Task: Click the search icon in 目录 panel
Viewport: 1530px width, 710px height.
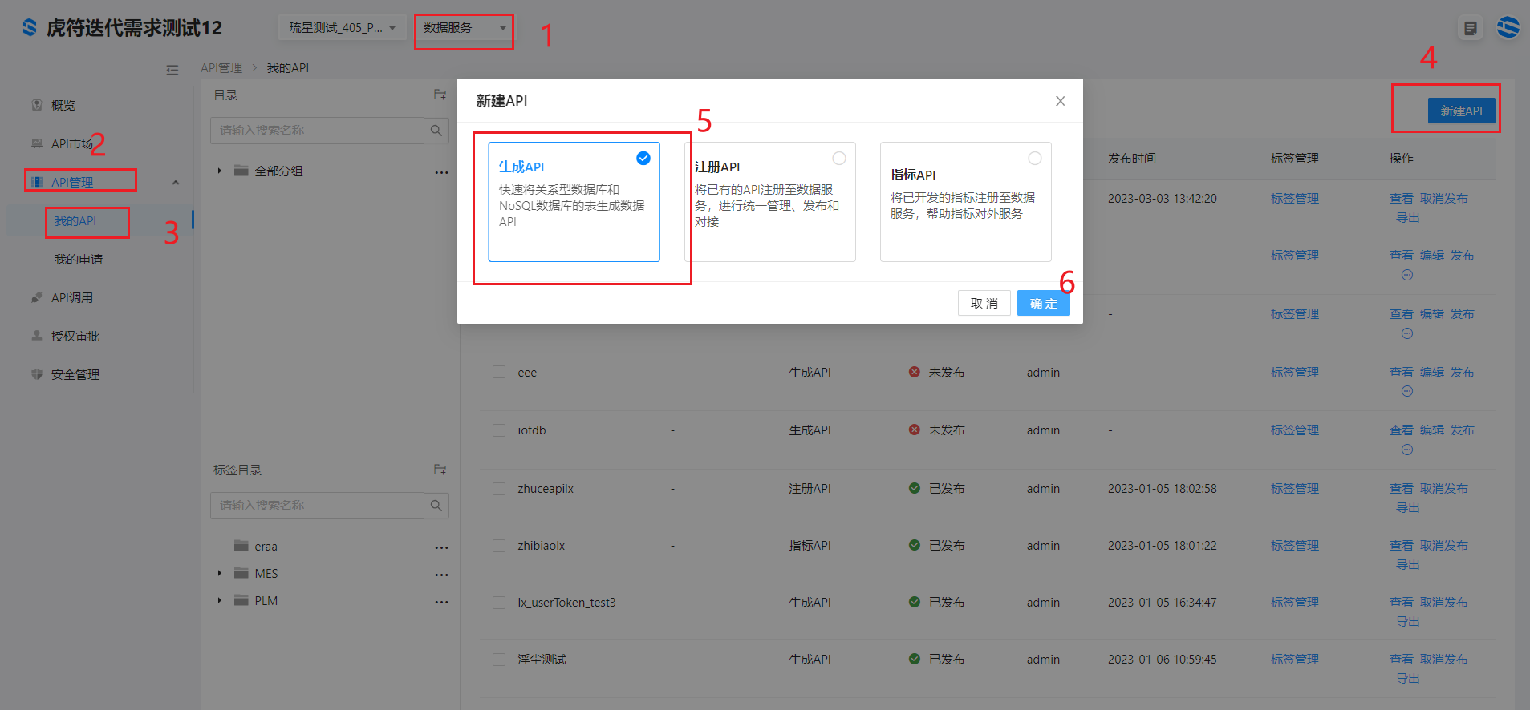Action: 436,131
